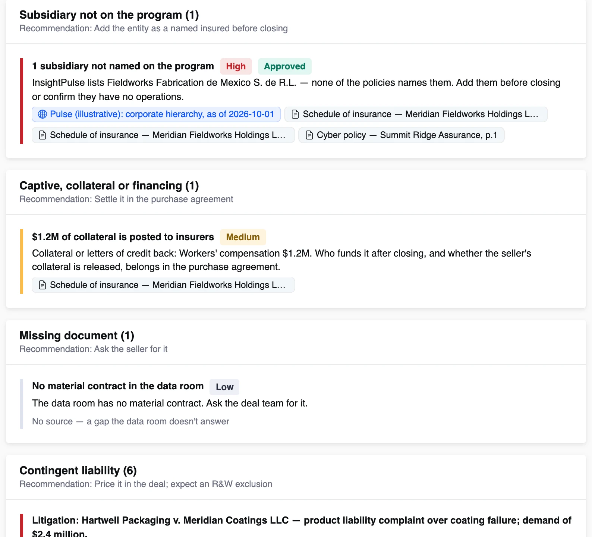
Task: Click the document icon on the Cyber policy chip
Action: [309, 135]
